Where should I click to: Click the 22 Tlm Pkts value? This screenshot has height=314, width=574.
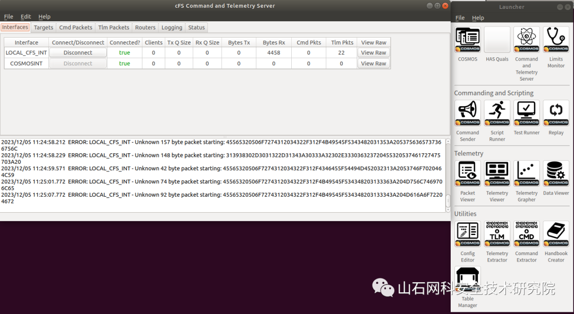342,53
